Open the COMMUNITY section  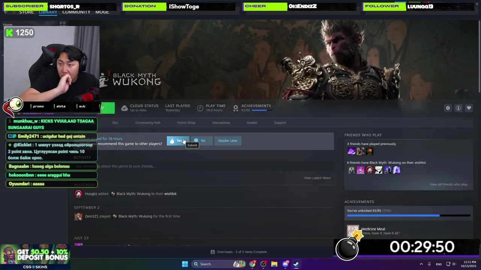point(76,12)
